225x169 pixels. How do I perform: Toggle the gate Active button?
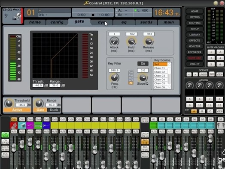click(x=17, y=110)
